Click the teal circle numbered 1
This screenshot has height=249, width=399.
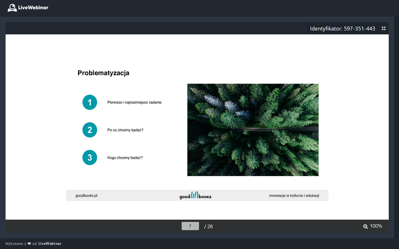[90, 102]
